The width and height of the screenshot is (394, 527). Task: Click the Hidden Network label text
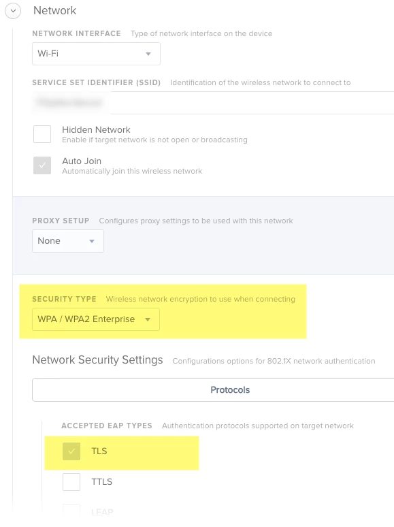[96, 130]
